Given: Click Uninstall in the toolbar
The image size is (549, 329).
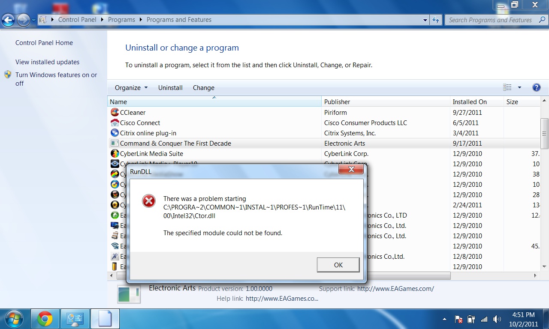Looking at the screenshot, I should point(170,87).
